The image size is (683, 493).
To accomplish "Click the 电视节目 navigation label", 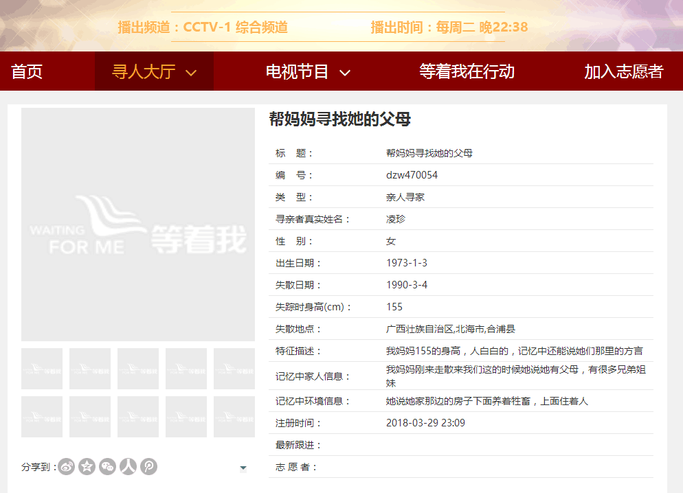I will (298, 71).
